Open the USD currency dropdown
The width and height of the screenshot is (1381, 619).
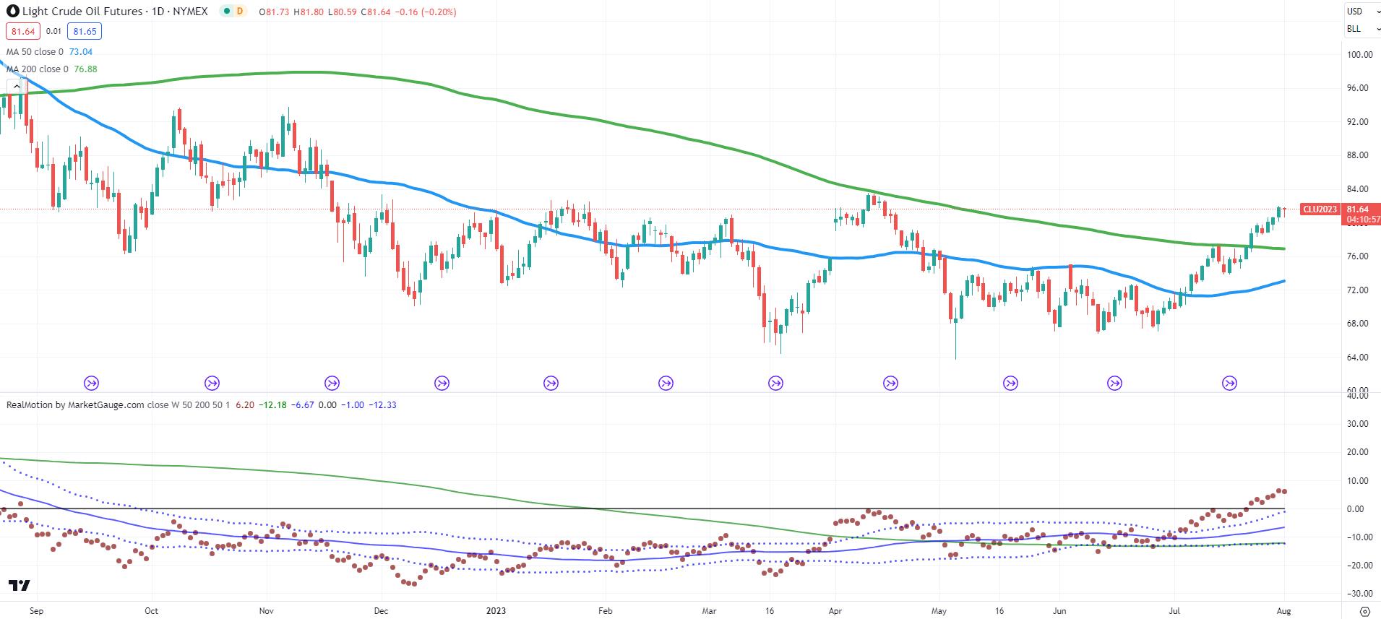pos(1360,11)
